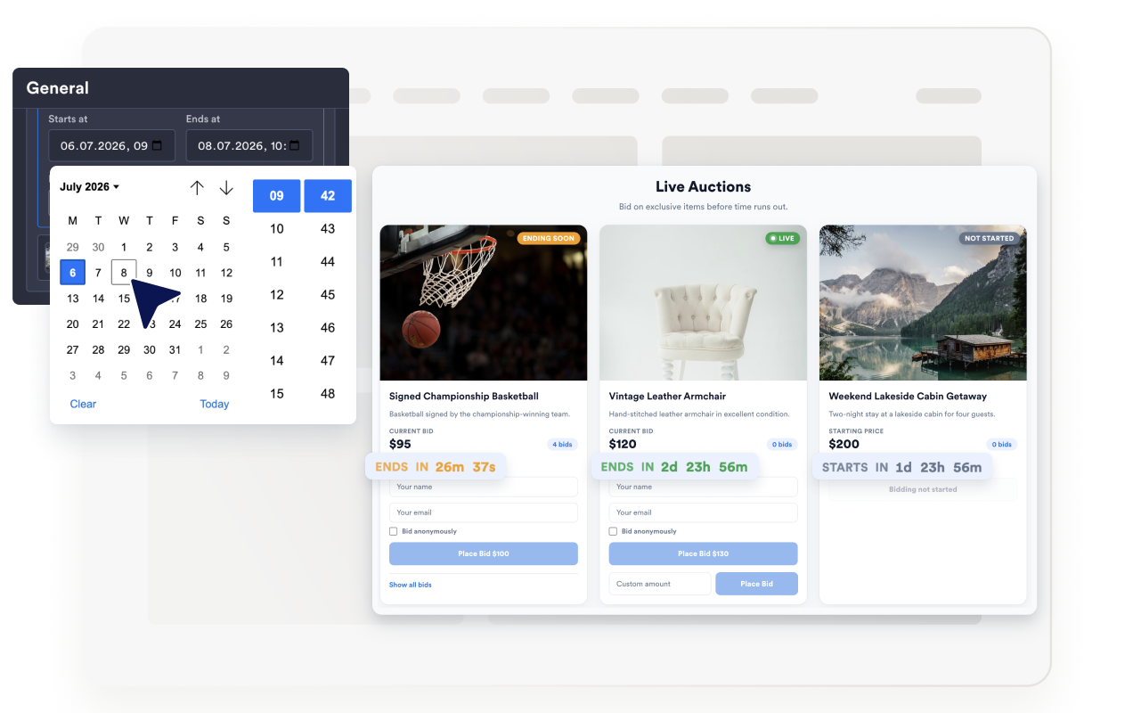Click the Clear link in date picker

coord(83,404)
